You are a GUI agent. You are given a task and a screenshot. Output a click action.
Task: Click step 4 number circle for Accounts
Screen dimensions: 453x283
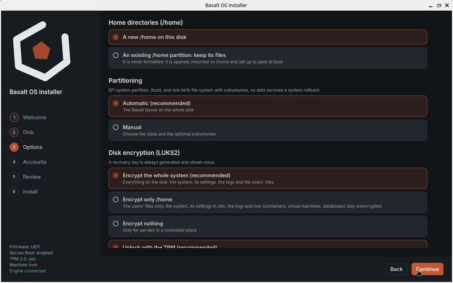tap(14, 162)
